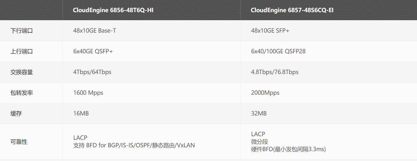Select the 6x40GE QSFP+ value
Viewport: 417px width, 161px height.
tap(93, 51)
